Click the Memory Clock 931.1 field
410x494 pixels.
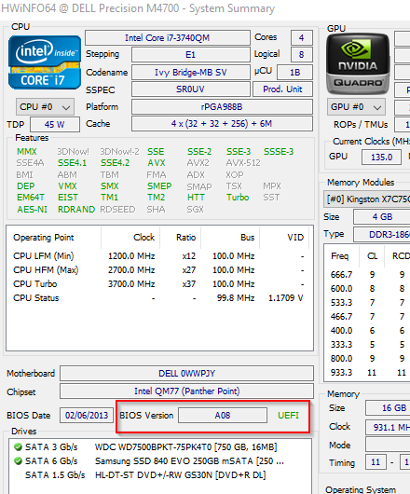(388, 427)
